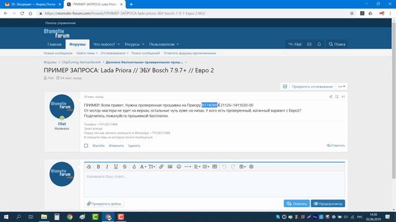This screenshot has width=396, height=222.
Task: Click the Предпросмотр preview button
Action: [x=328, y=203]
